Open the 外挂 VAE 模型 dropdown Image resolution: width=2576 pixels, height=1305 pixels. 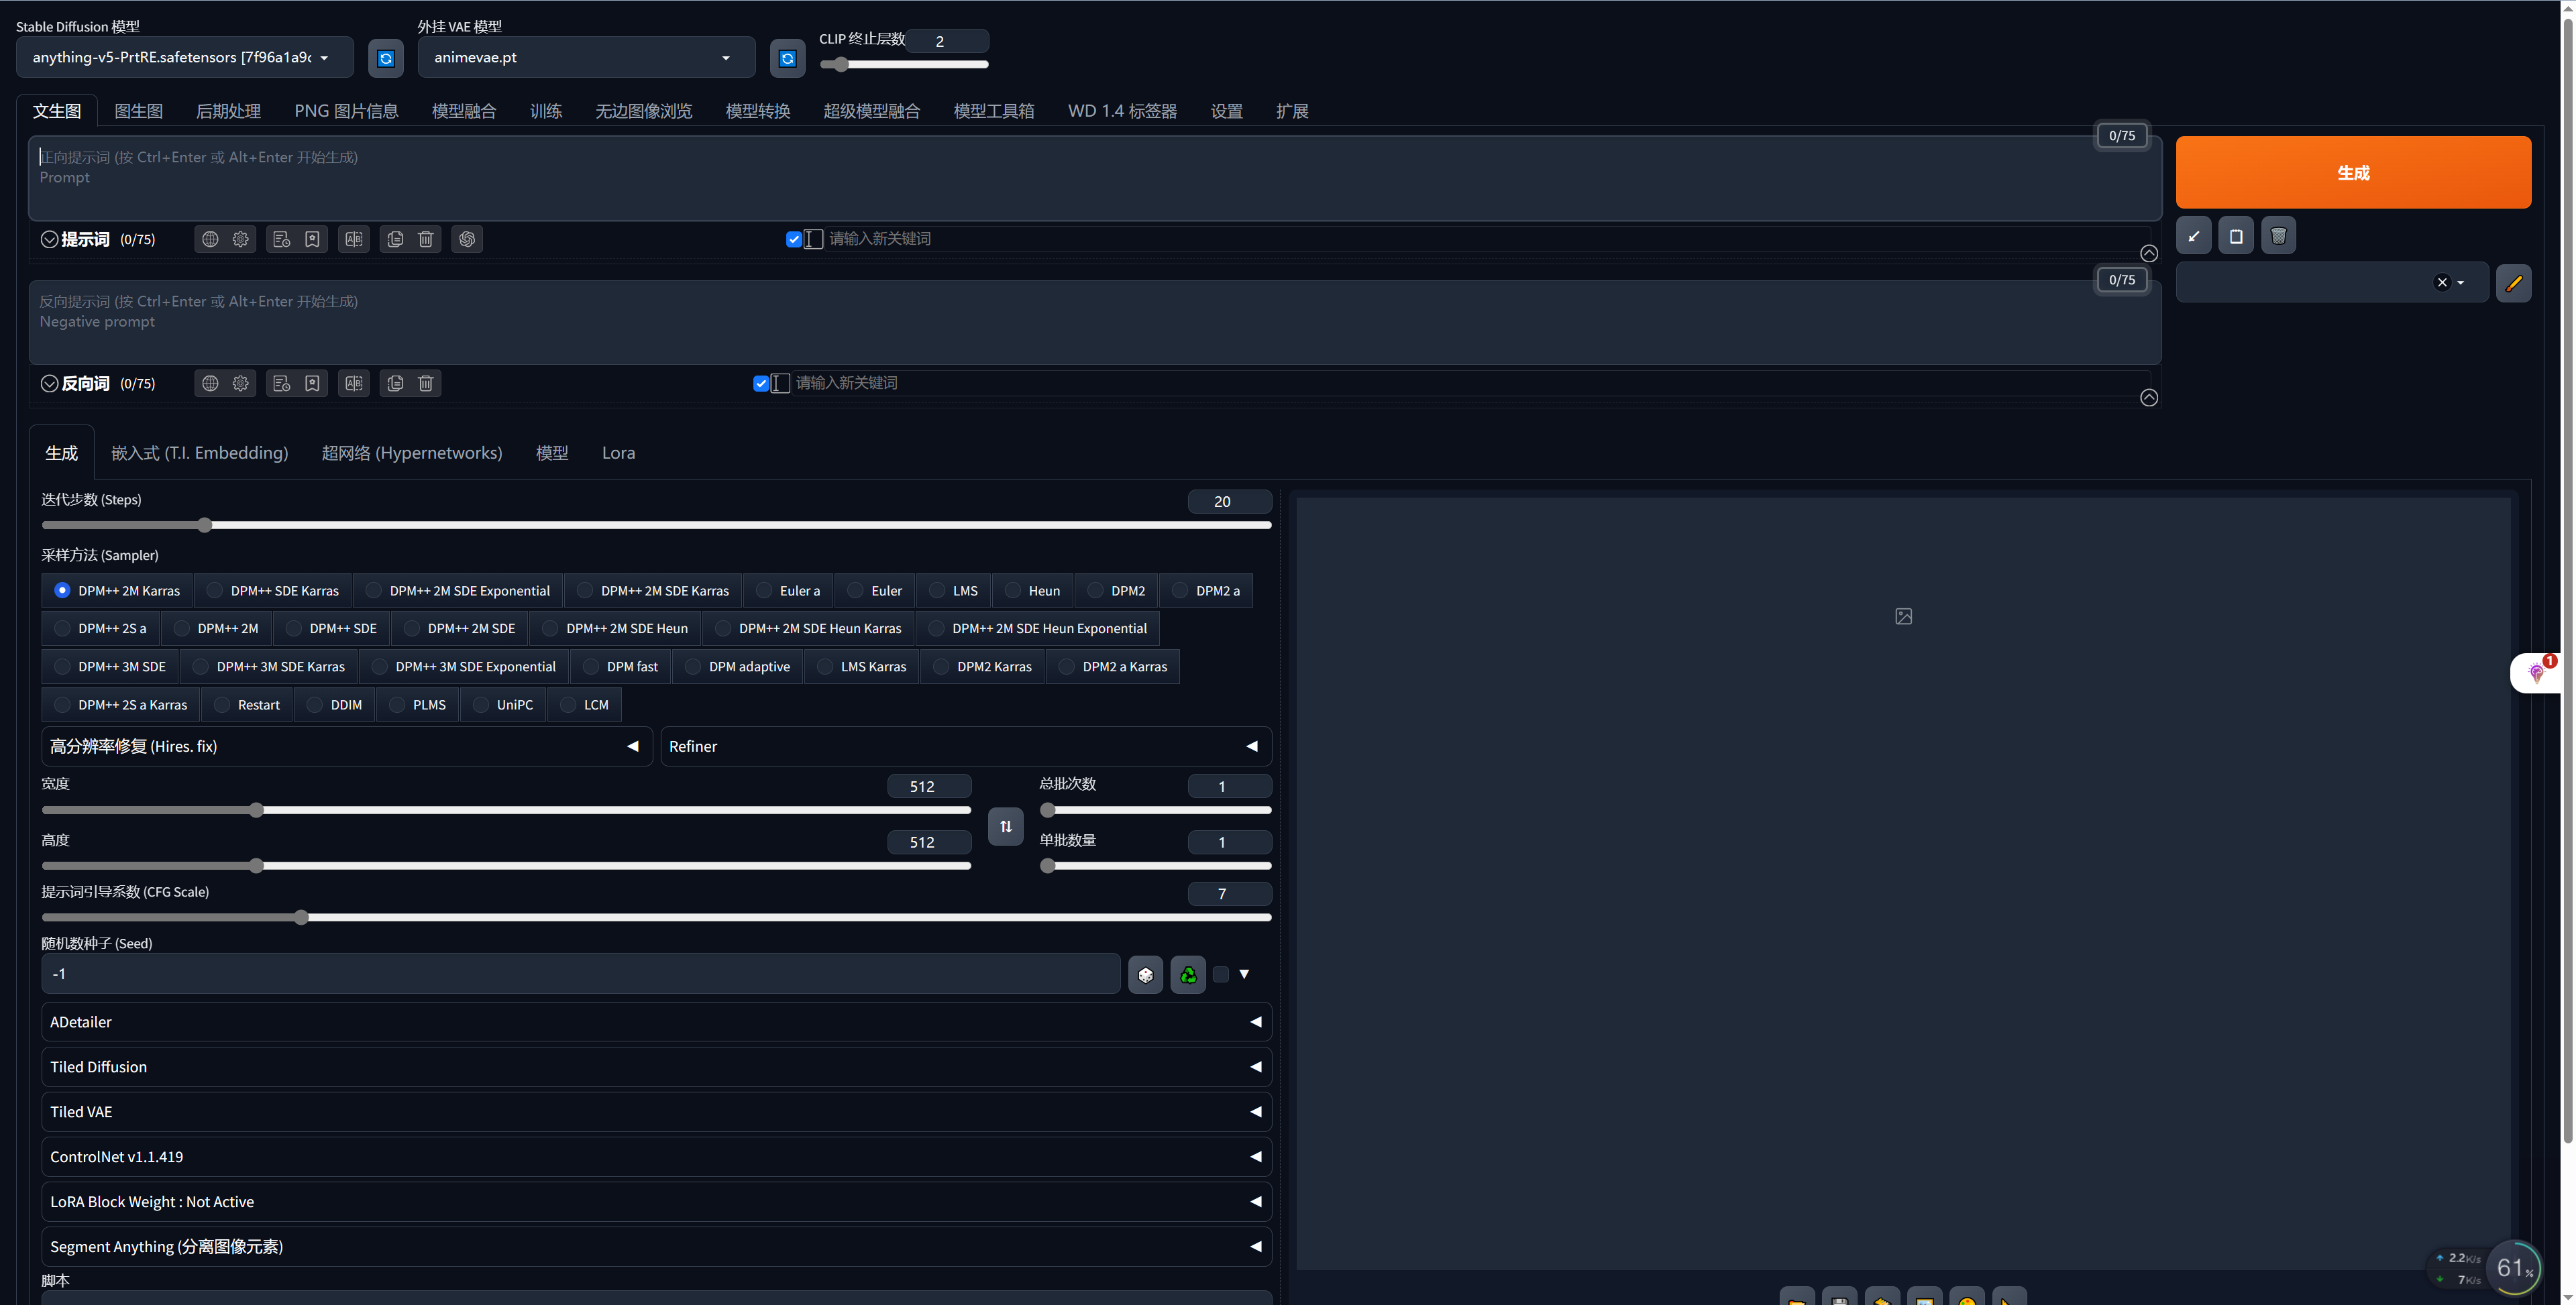[586, 58]
